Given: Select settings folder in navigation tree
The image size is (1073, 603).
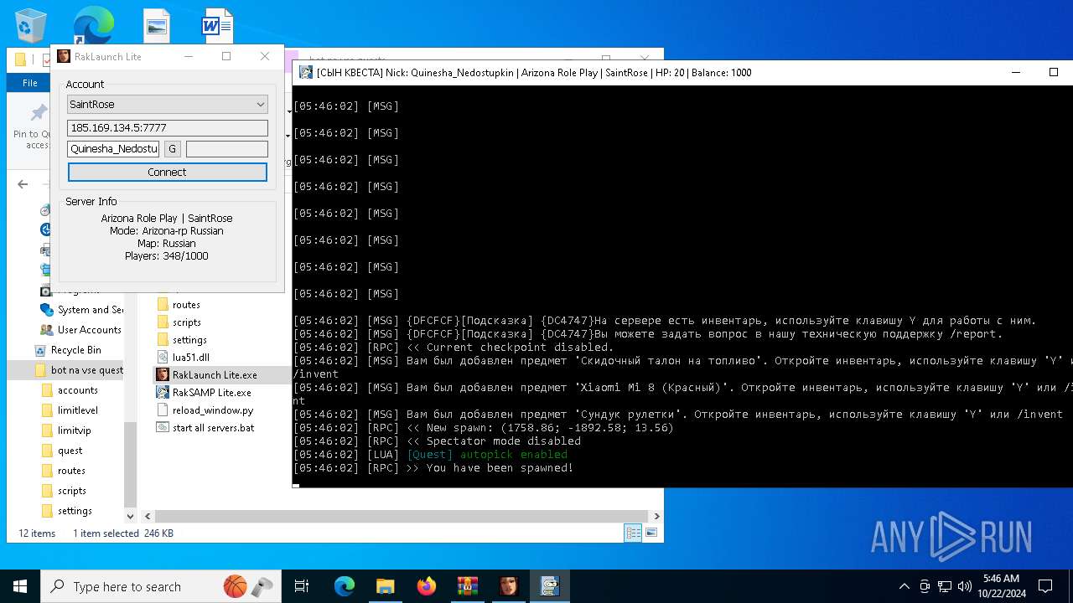Looking at the screenshot, I should (75, 511).
